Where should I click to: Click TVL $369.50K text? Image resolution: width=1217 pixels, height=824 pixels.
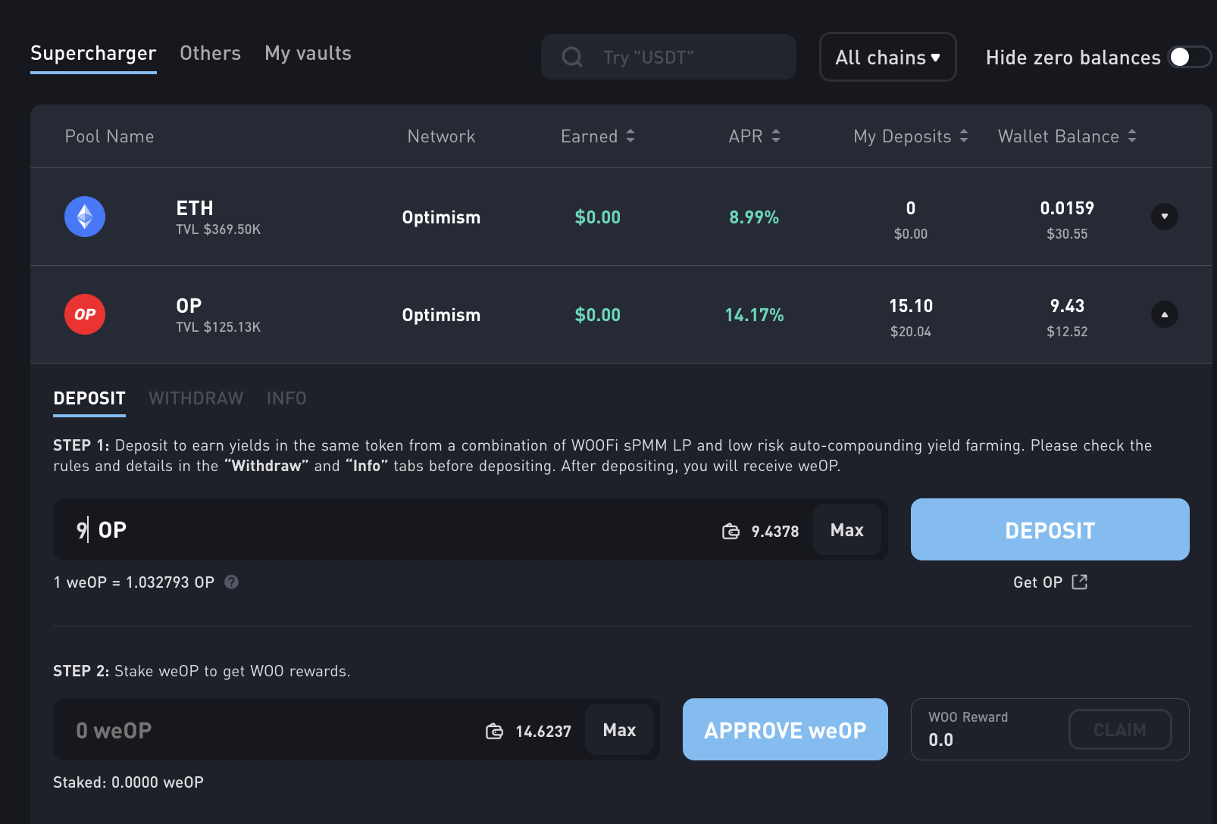[x=218, y=229]
